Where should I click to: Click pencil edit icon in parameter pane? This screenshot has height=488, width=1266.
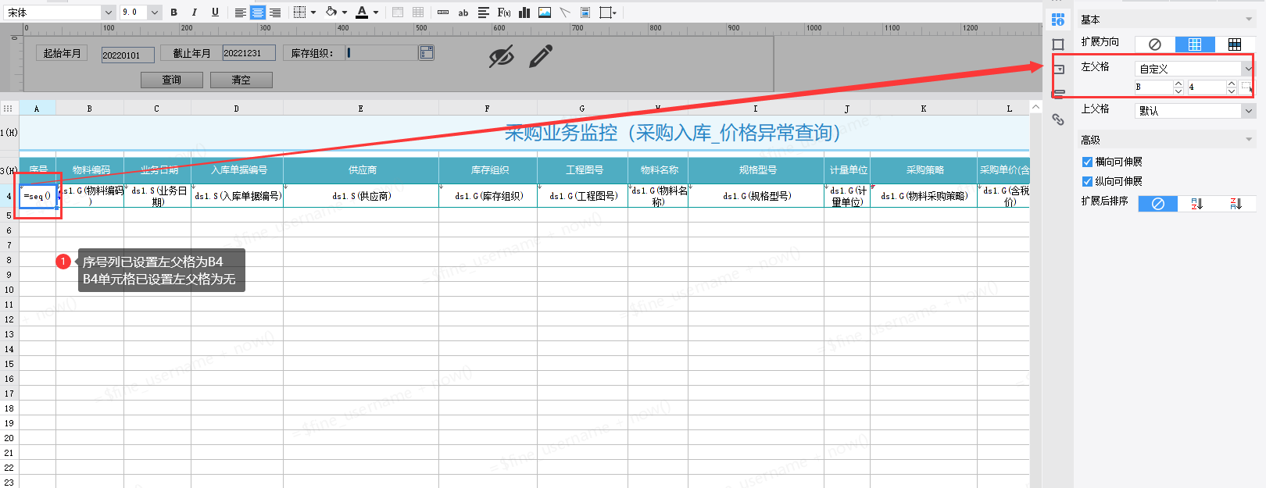(541, 55)
